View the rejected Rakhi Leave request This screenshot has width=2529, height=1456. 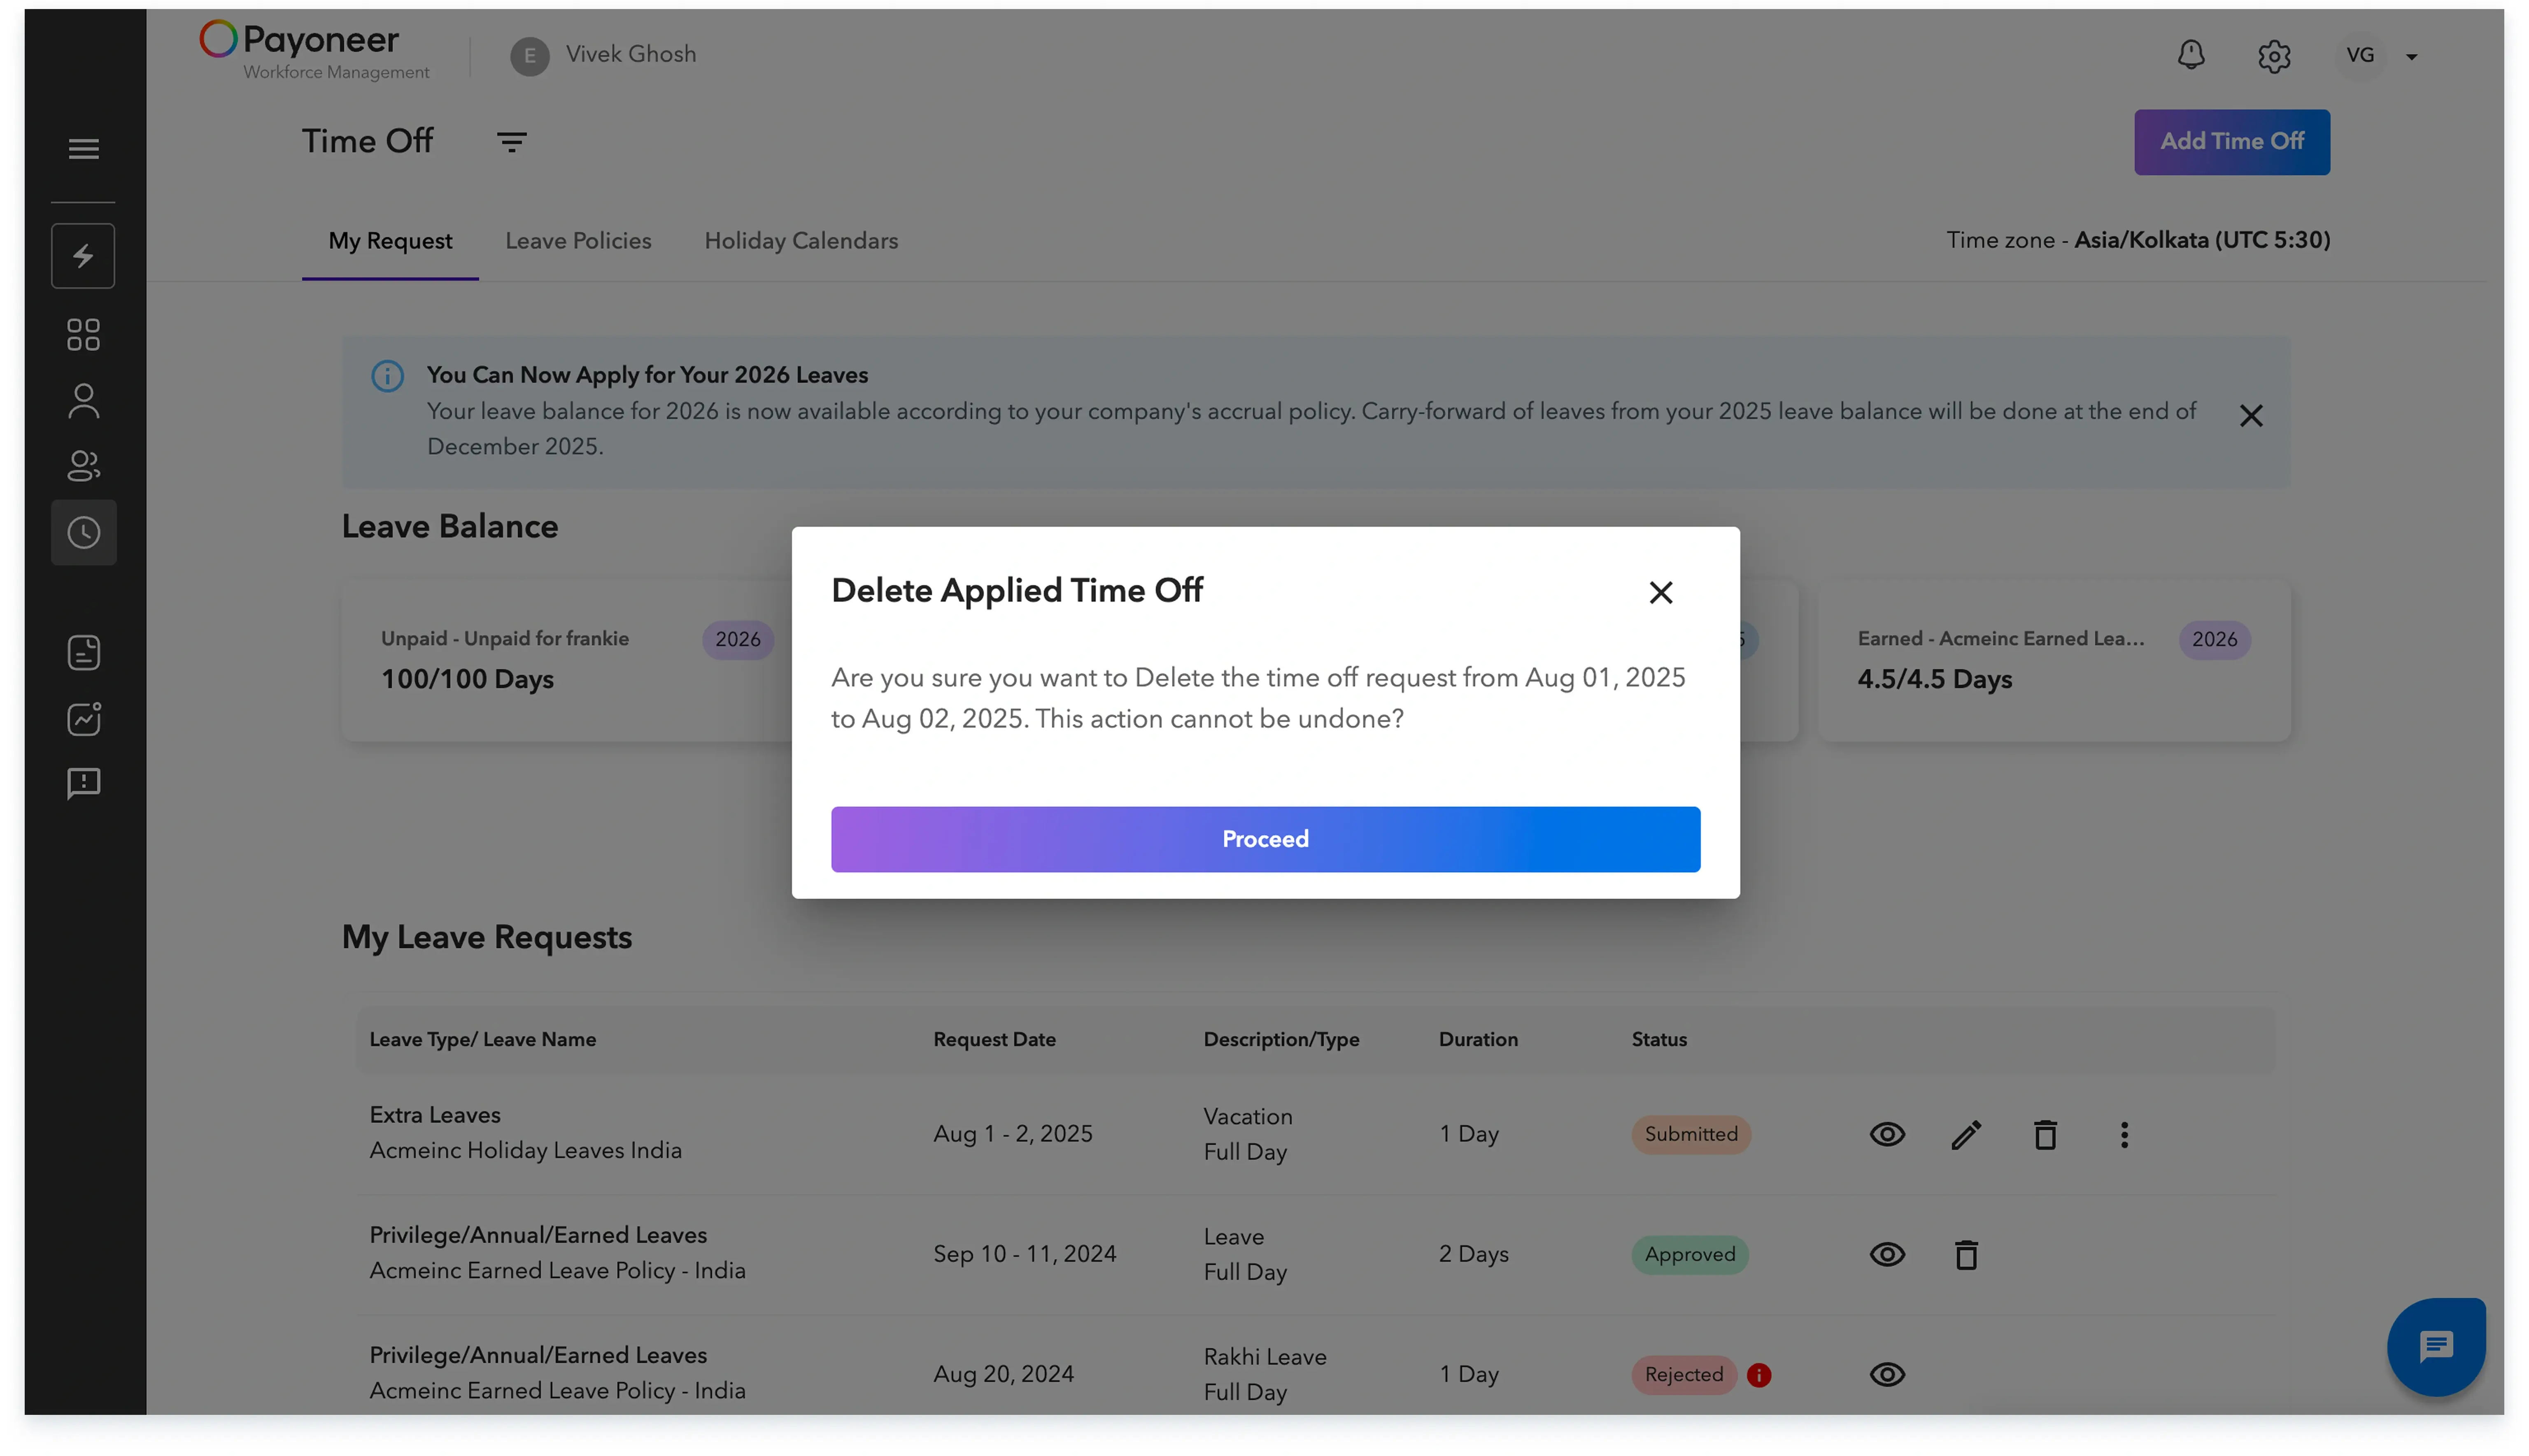(1886, 1374)
